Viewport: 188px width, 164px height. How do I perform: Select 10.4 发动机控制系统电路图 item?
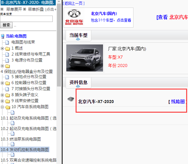pyautogui.click(x=25, y=150)
